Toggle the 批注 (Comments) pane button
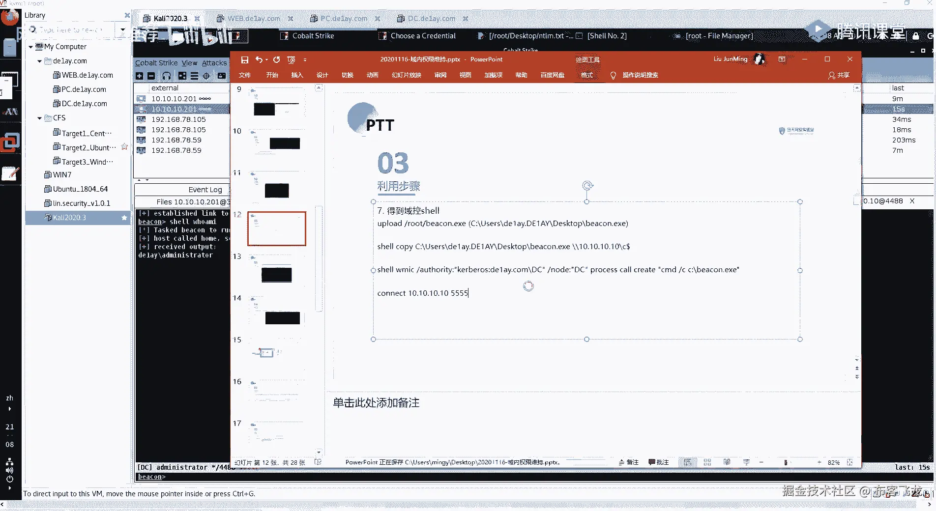The height and width of the screenshot is (511, 936). click(659, 462)
